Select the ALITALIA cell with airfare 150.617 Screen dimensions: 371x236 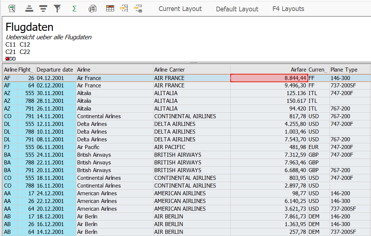192,101
